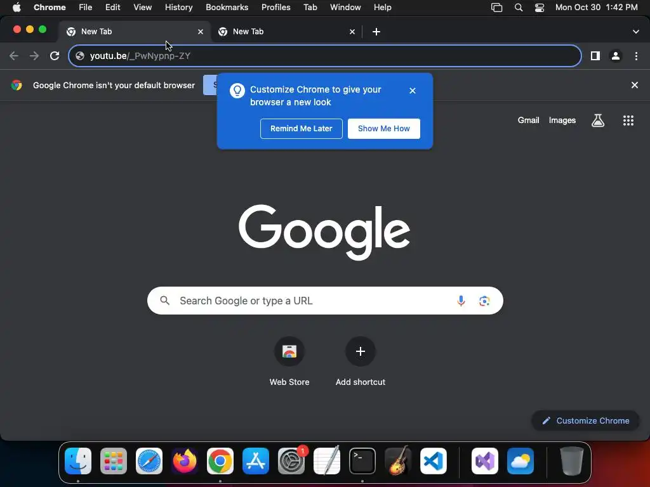Viewport: 650px width, 487px height.
Task: Open Visual Studio from the Dock
Action: coord(485,461)
